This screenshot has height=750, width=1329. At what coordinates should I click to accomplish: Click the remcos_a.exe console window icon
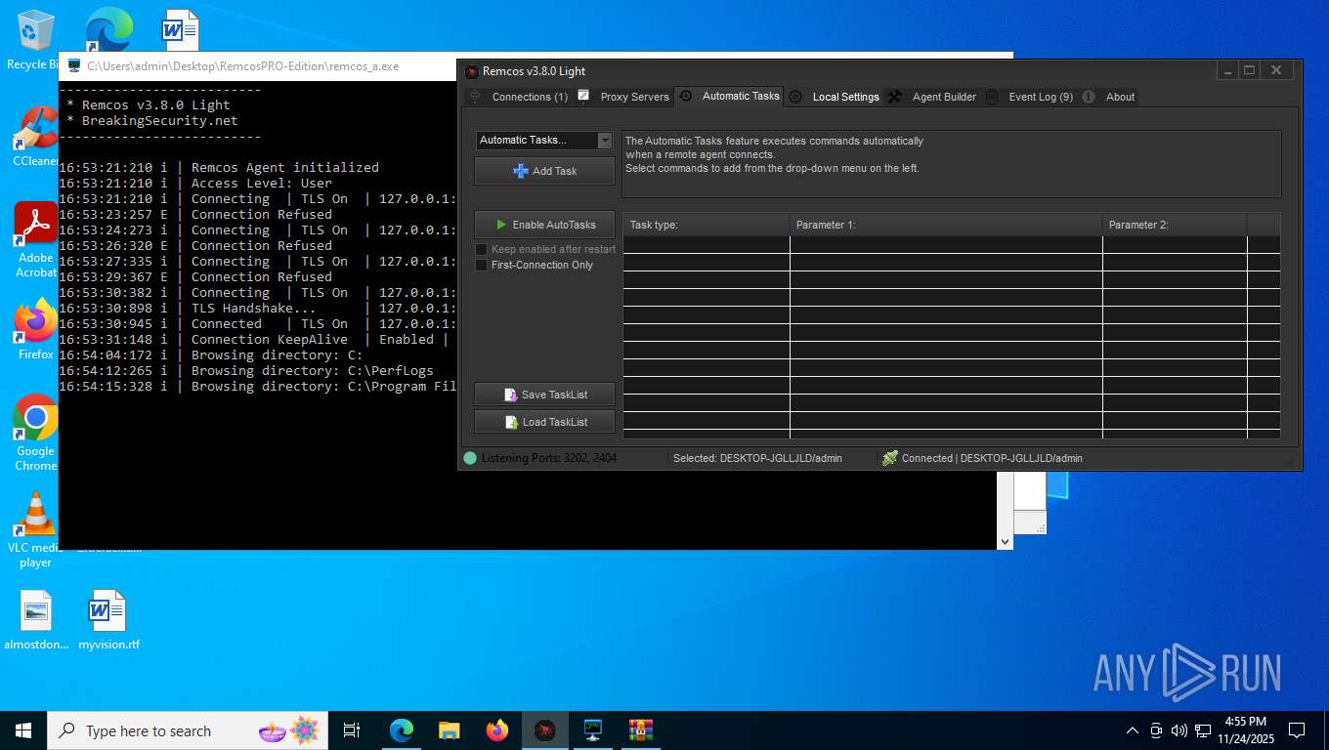pyautogui.click(x=73, y=66)
